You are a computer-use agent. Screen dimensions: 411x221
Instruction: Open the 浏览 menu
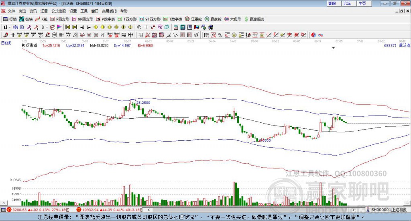coord(22,11)
